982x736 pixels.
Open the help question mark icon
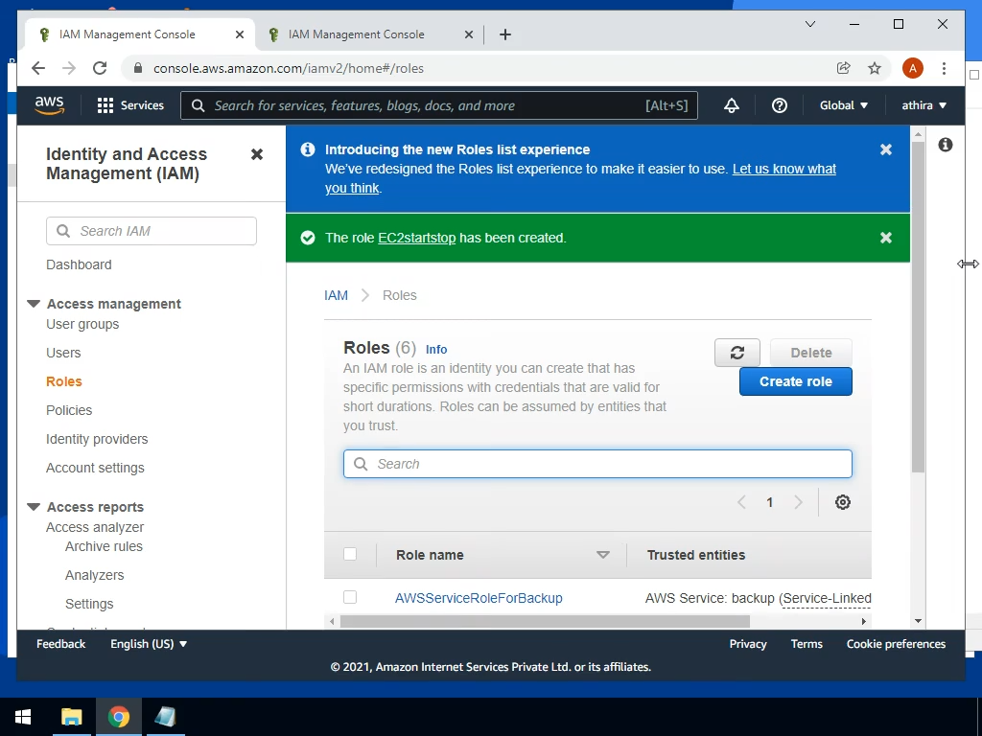[779, 105]
